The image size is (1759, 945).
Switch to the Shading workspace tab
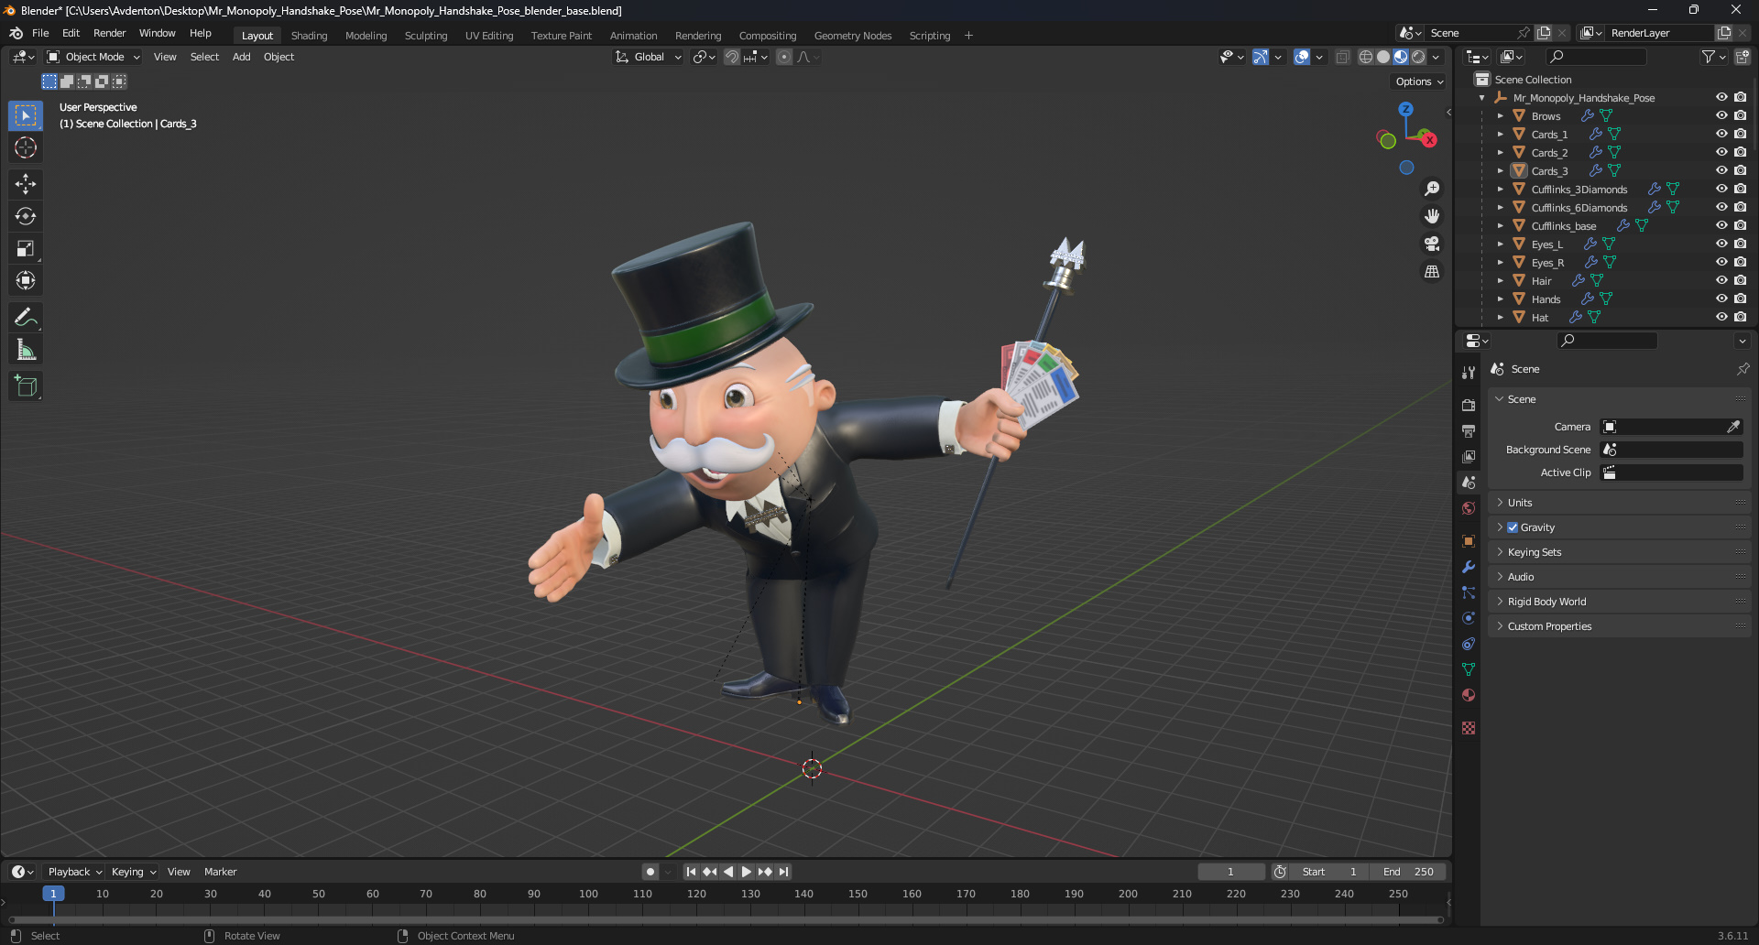[309, 36]
